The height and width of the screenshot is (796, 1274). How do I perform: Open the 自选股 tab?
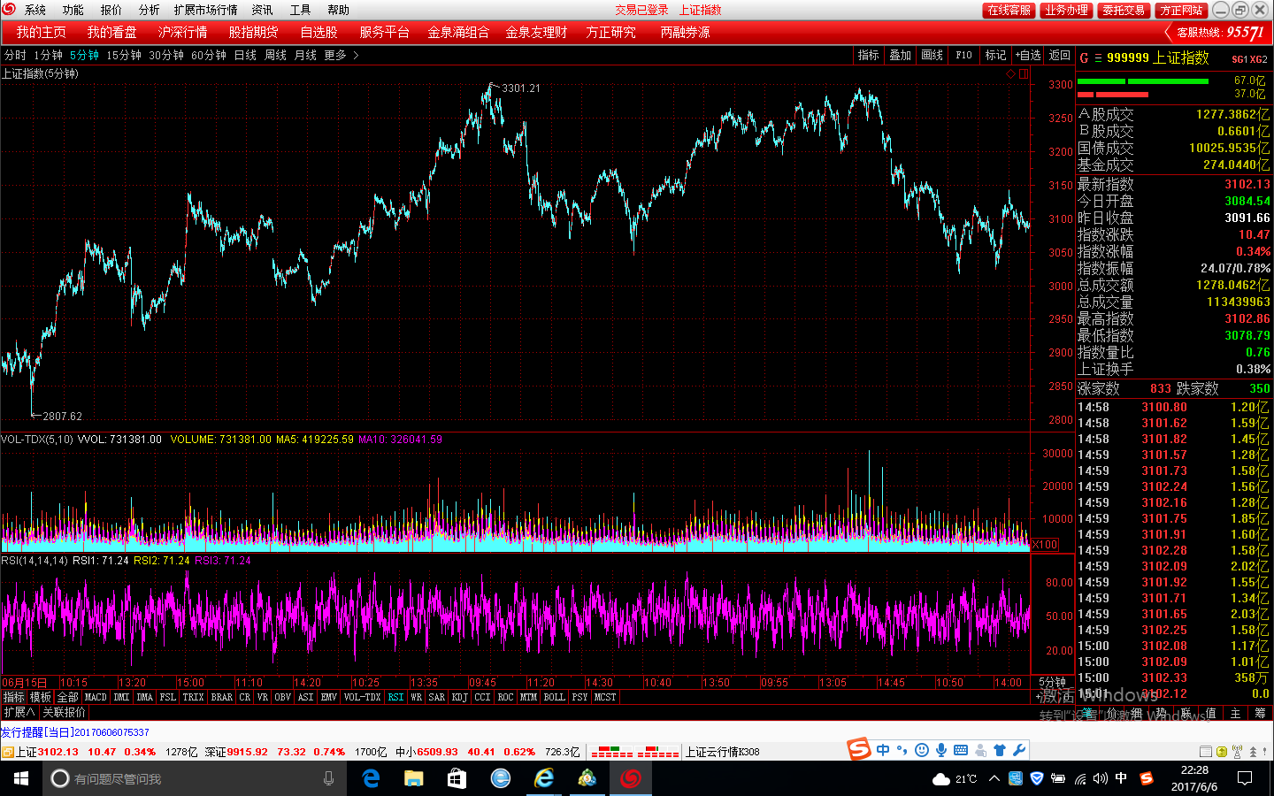(x=319, y=32)
